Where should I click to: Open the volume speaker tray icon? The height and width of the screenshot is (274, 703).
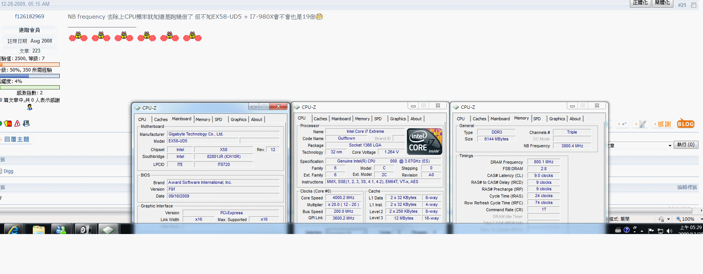pyautogui.click(x=670, y=231)
